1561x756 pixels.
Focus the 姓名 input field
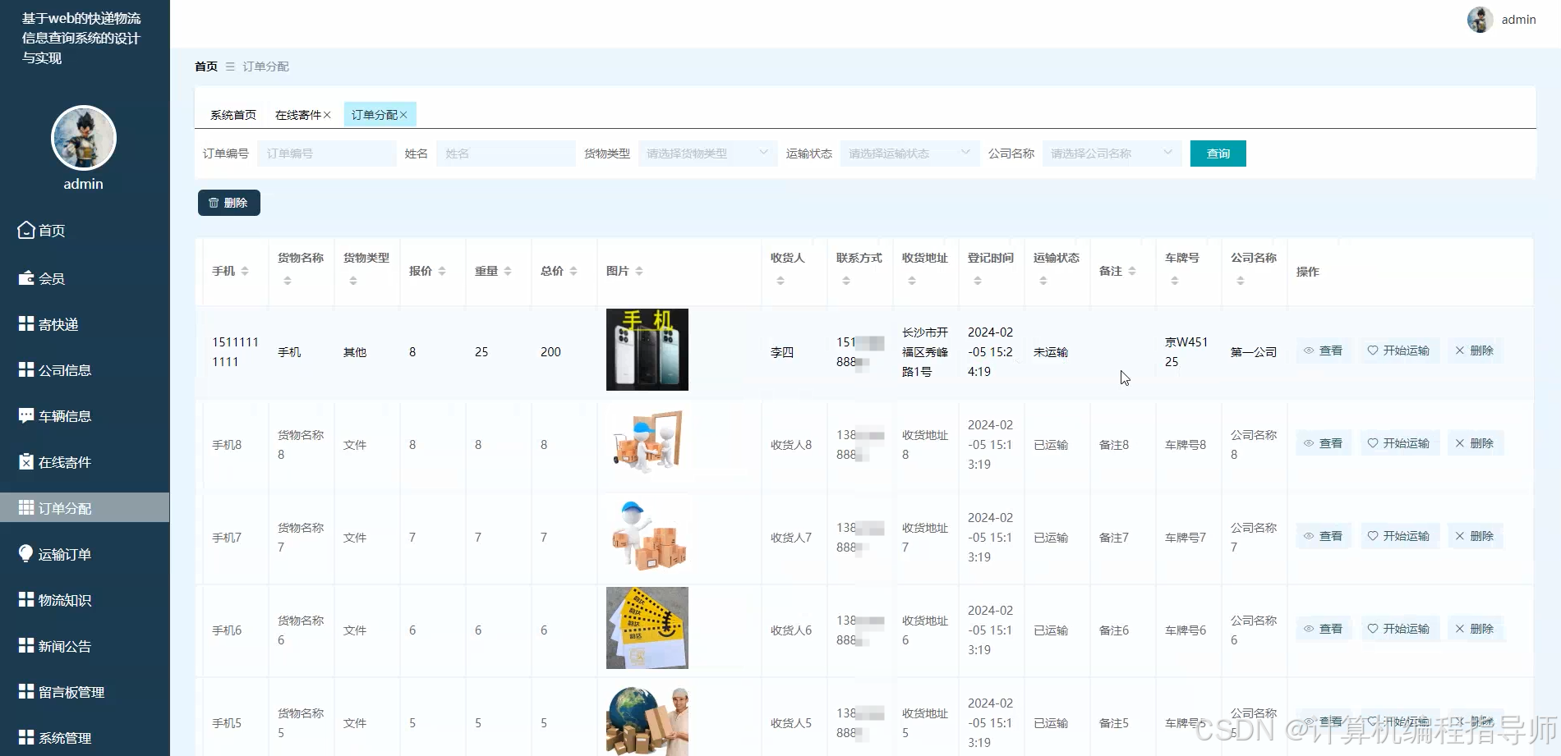(506, 153)
